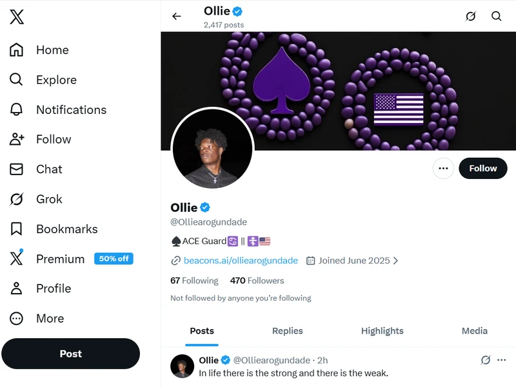The image size is (516, 387).
Task: Open Grok icon in profile header
Action: tap(471, 16)
